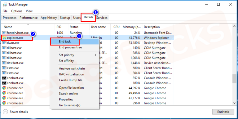Image resolution: width=238 pixels, height=119 pixels.
Task: Click the End task button at bottom right
Action: tap(223, 112)
